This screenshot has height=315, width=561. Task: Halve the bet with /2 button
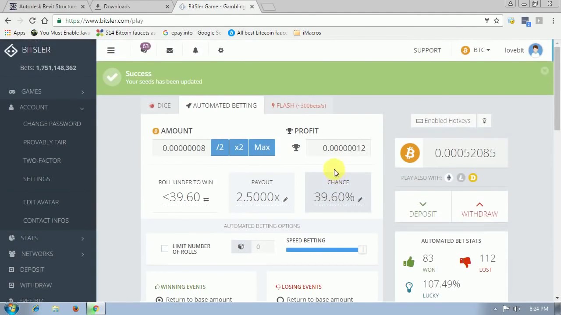point(220,147)
